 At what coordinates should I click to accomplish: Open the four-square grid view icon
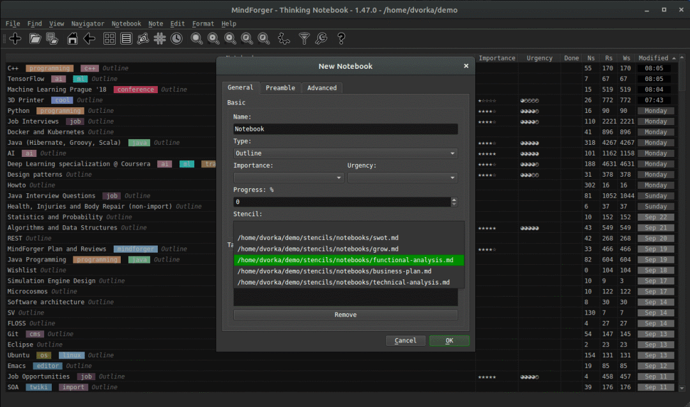pos(109,39)
